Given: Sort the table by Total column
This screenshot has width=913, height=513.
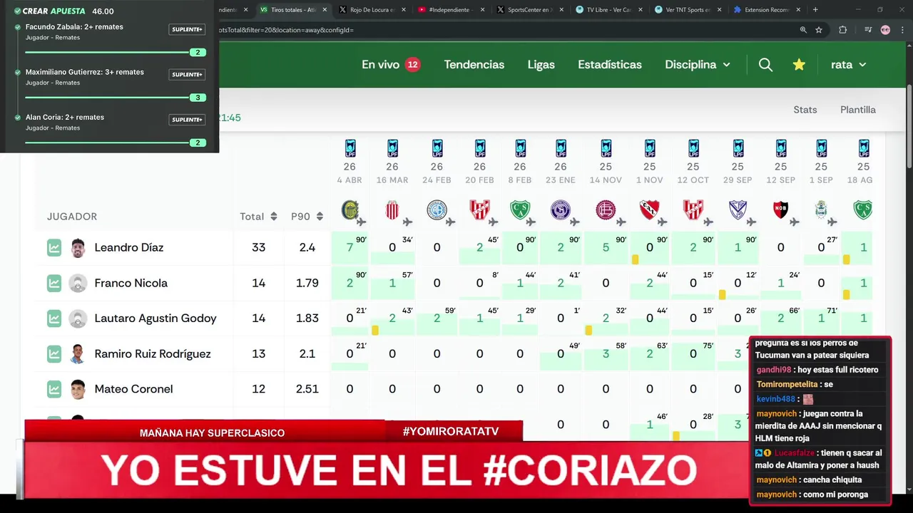Looking at the screenshot, I should coord(258,217).
